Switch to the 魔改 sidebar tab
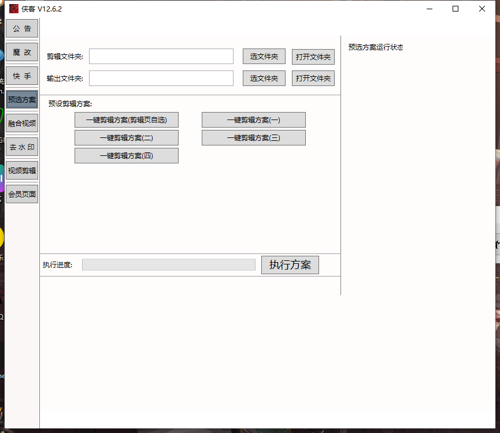Image resolution: width=500 pixels, height=433 pixels. (x=22, y=52)
